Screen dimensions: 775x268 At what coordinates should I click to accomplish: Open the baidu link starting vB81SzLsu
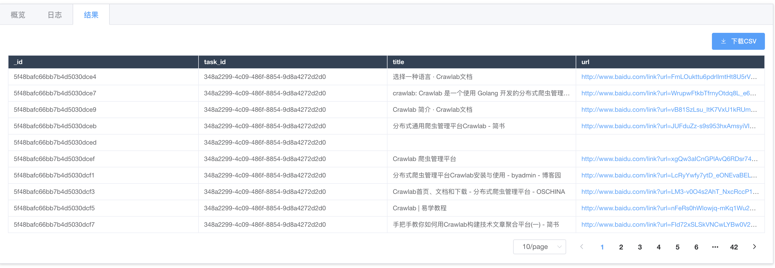click(669, 110)
